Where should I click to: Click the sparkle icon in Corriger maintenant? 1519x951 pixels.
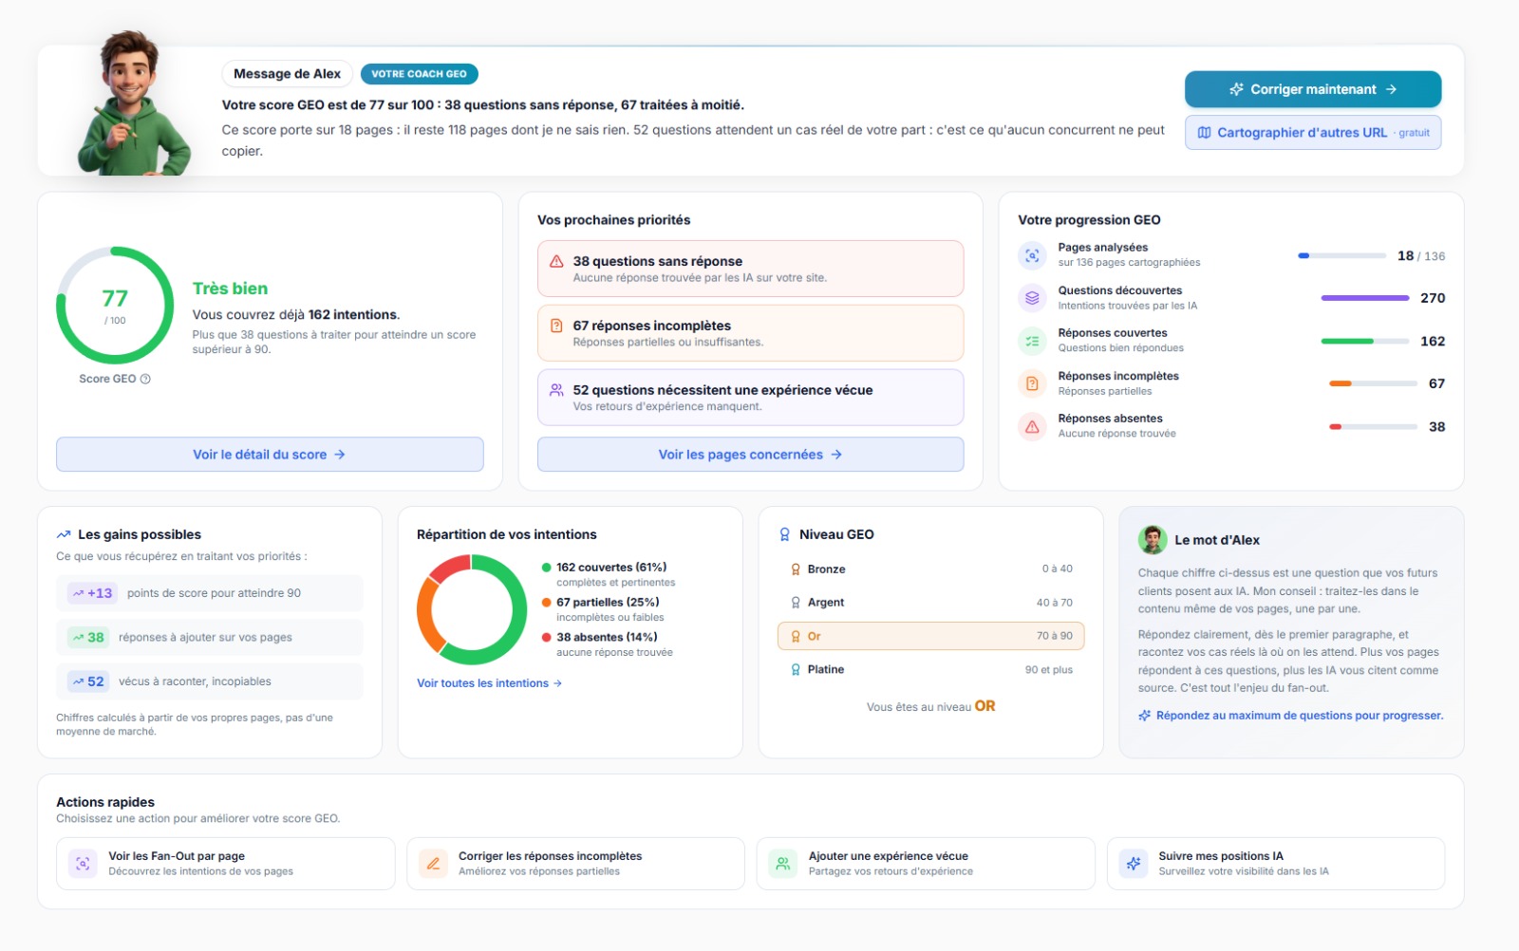coord(1236,89)
